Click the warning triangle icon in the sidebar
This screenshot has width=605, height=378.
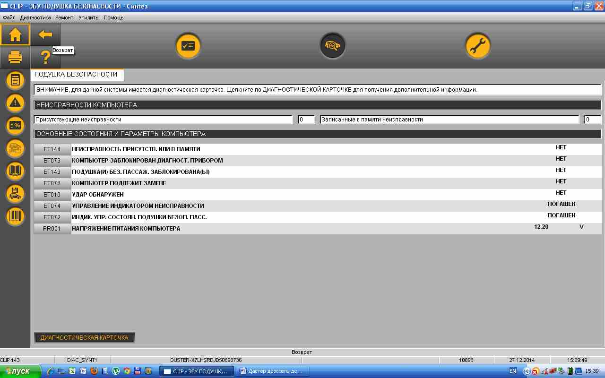coord(16,103)
